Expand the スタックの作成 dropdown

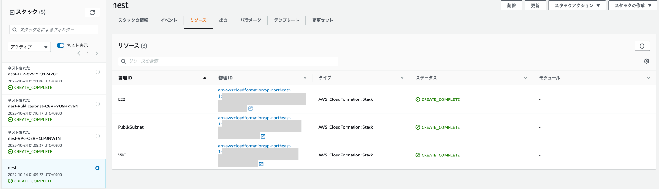pyautogui.click(x=633, y=6)
